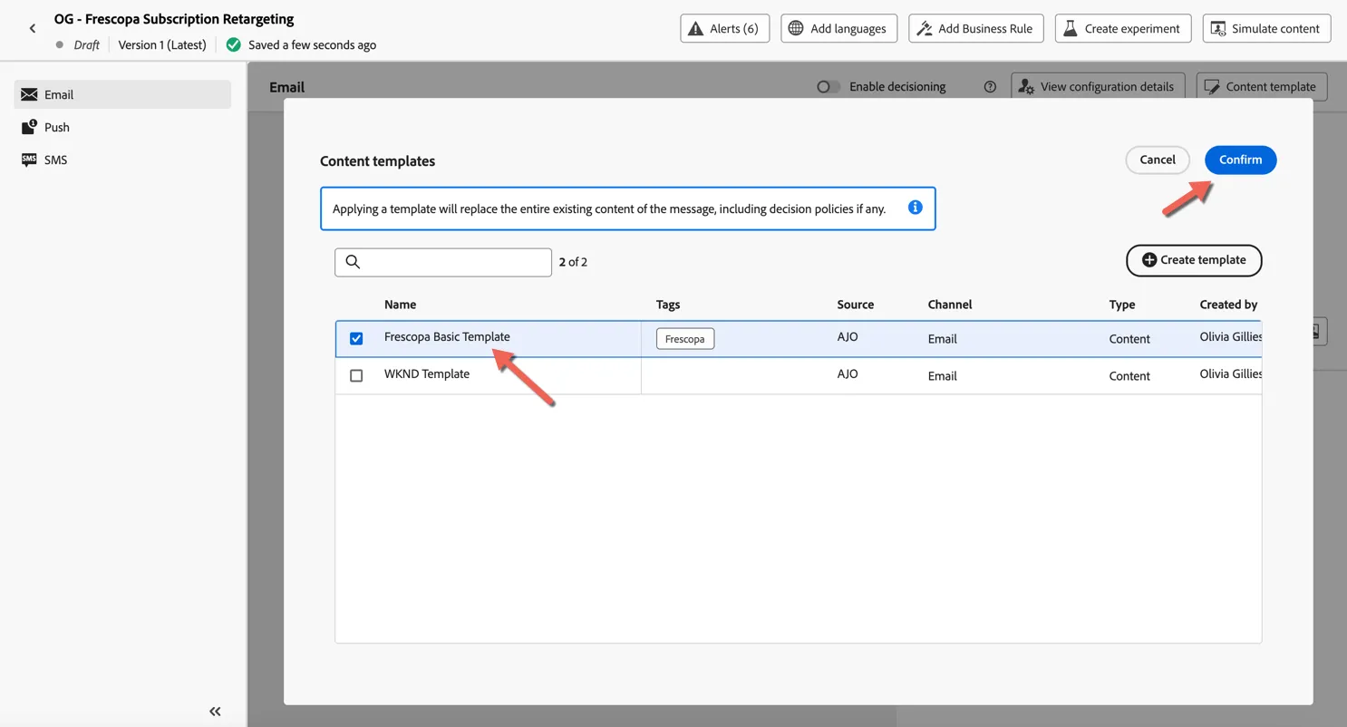This screenshot has height=727, width=1347.
Task: Click the magnifying glass search icon
Action: (x=353, y=262)
